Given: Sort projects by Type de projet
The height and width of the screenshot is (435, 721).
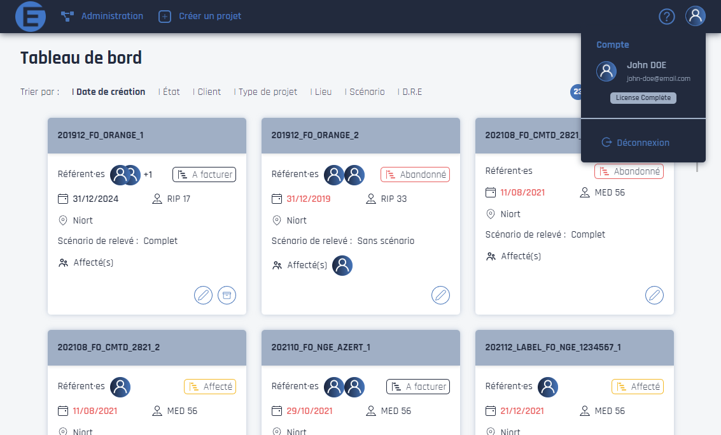Looking at the screenshot, I should click(x=267, y=92).
